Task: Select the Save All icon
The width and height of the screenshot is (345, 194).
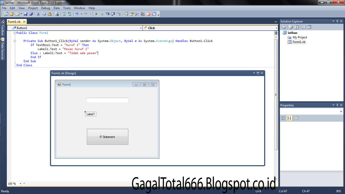Action: click(x=31, y=14)
